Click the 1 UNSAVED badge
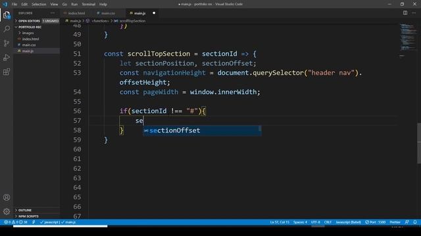Image resolution: width=421 pixels, height=236 pixels. [51, 20]
